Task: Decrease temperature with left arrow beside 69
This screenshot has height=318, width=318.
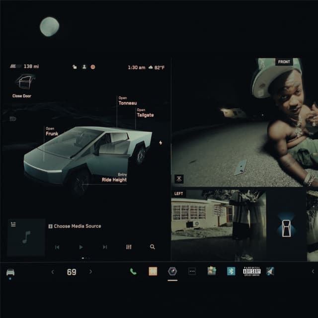Action: pos(53,272)
